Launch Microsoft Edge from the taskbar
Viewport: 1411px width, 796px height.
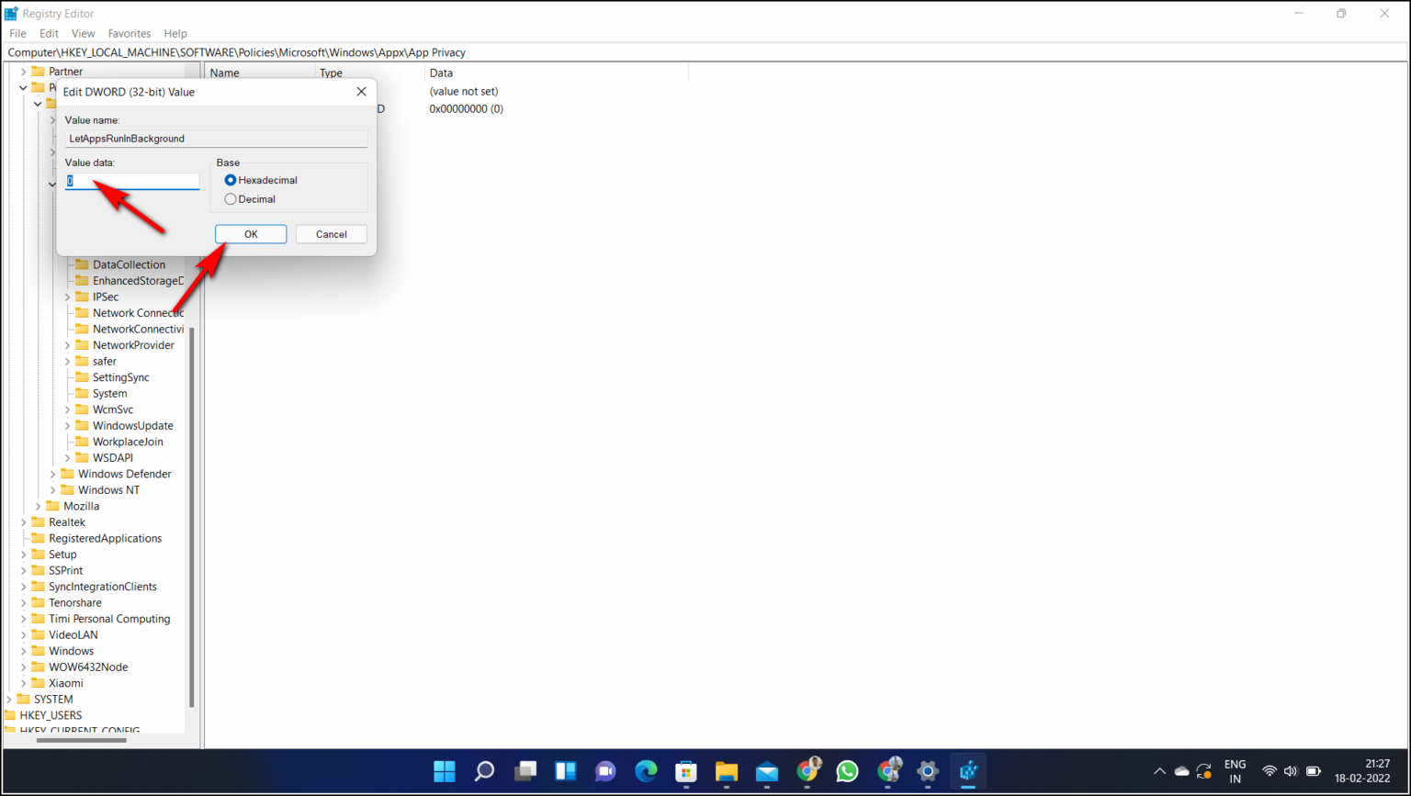[646, 771]
